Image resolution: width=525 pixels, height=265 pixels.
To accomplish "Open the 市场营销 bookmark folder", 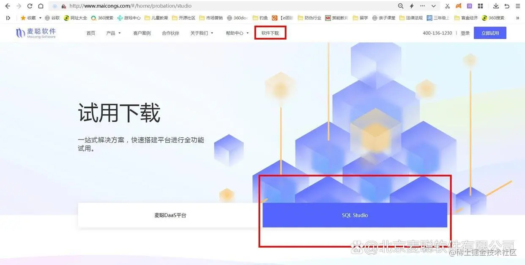I will [211, 18].
